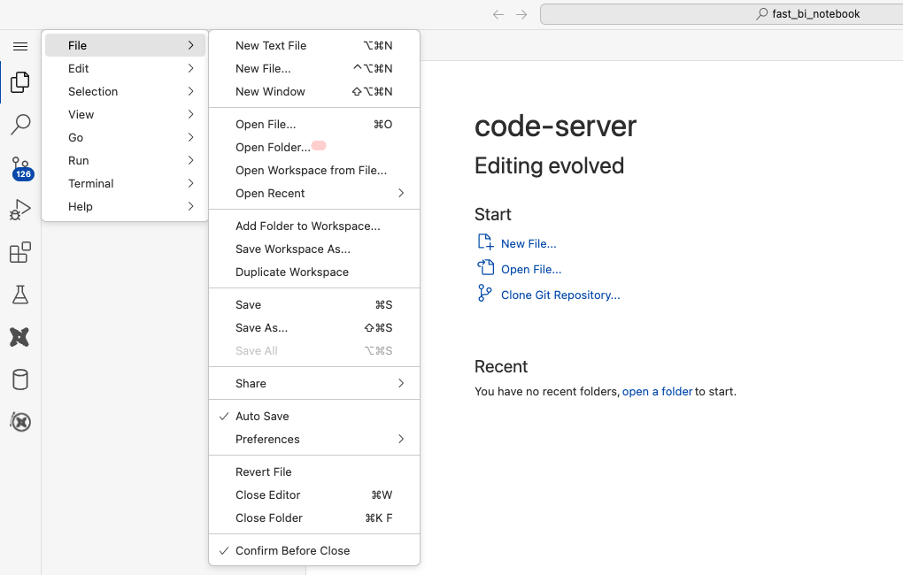Choose Add Folder to Workspace...
The image size is (903, 575).
coord(314,226)
